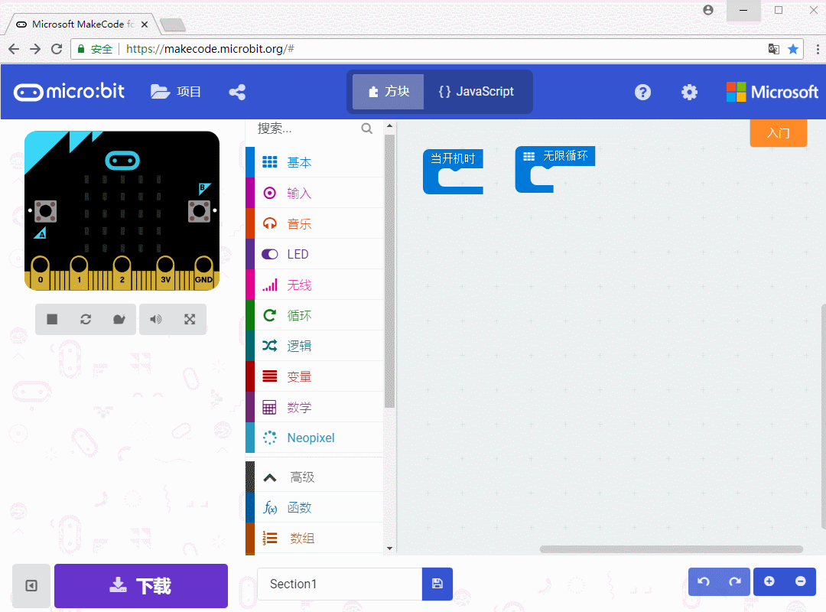
Task: Bookmark page with star icon
Action: 793,49
